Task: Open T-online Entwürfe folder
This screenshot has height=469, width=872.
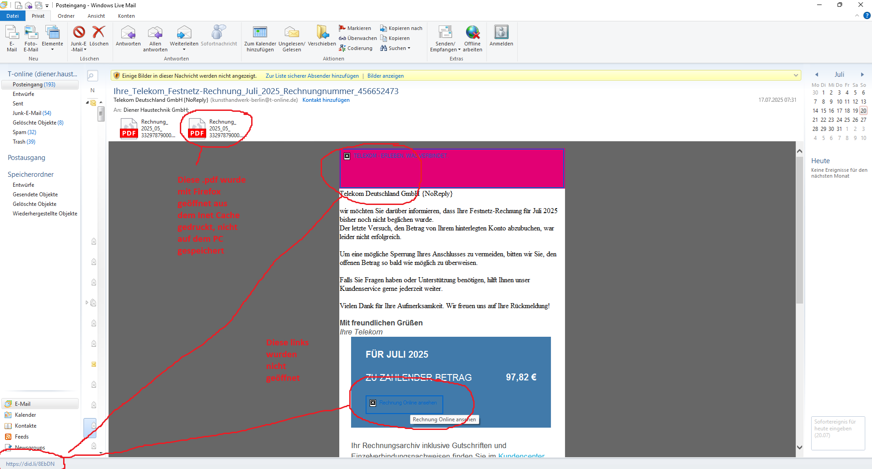Action: [x=24, y=94]
